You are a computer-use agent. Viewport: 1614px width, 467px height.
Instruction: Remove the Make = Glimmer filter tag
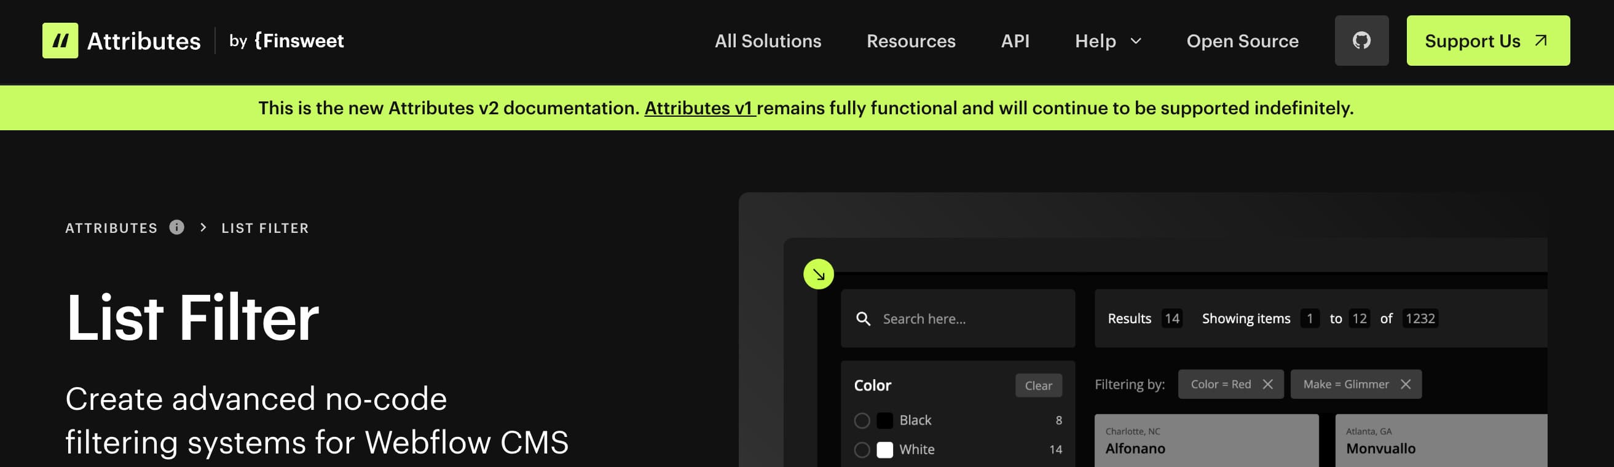[1406, 385]
